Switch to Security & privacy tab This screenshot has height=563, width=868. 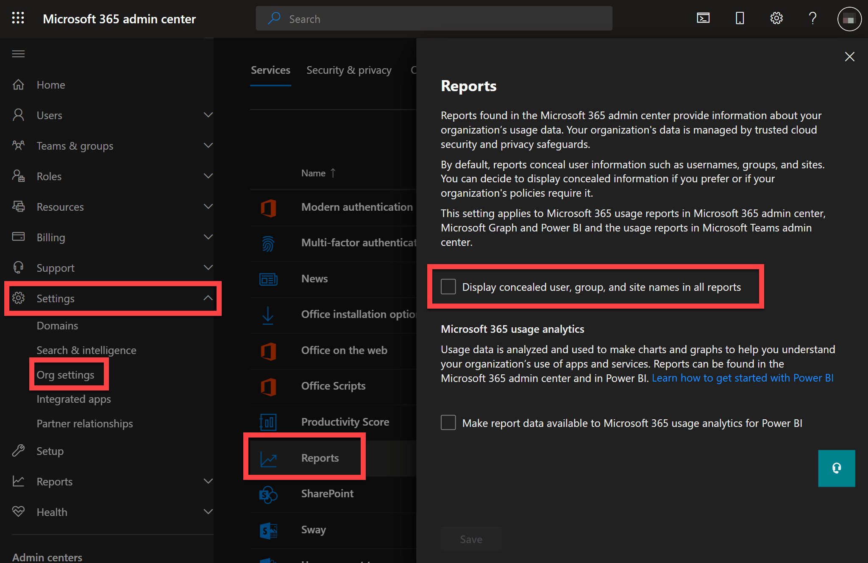coord(349,70)
